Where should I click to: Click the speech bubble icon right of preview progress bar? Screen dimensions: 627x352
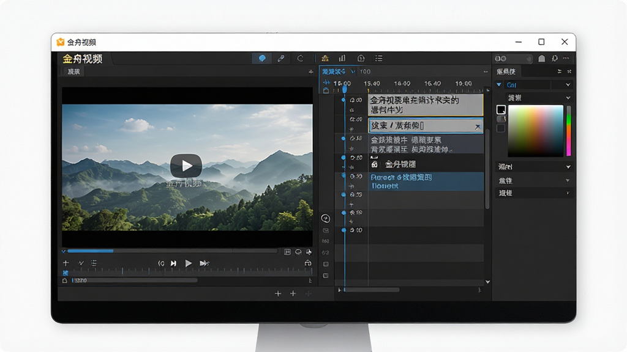(298, 252)
